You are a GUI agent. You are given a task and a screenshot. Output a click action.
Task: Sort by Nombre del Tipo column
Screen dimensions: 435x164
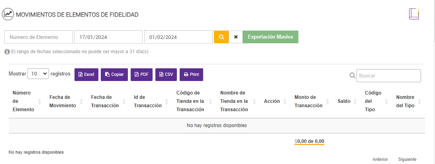408,101
